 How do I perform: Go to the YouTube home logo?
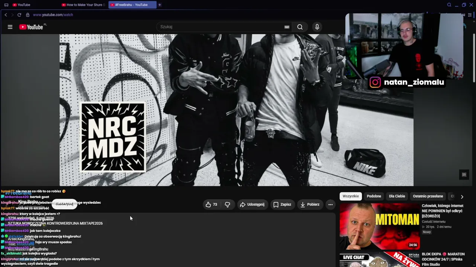coord(31,27)
